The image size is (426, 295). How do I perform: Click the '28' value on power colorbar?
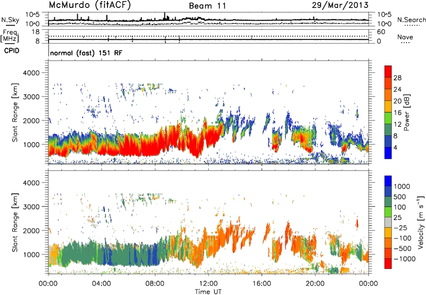click(x=397, y=78)
